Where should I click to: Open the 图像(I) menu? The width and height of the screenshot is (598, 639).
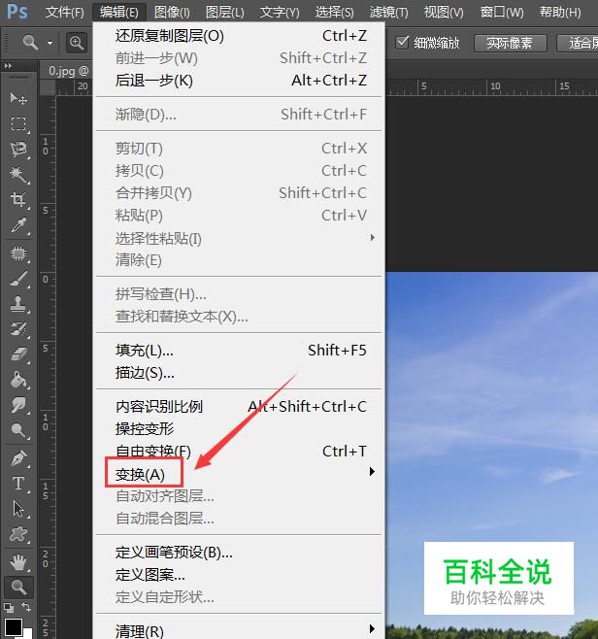pyautogui.click(x=172, y=12)
